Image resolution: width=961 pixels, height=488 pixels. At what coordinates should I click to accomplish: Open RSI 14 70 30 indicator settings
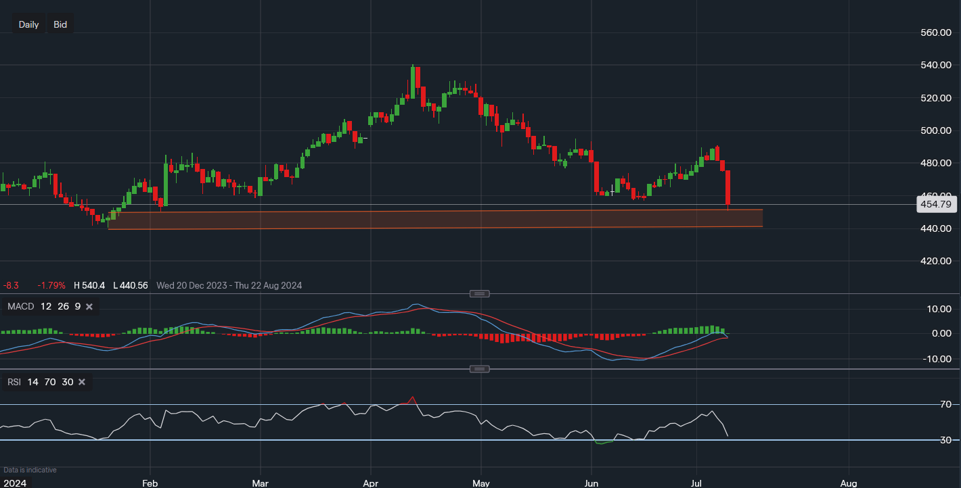click(x=39, y=383)
